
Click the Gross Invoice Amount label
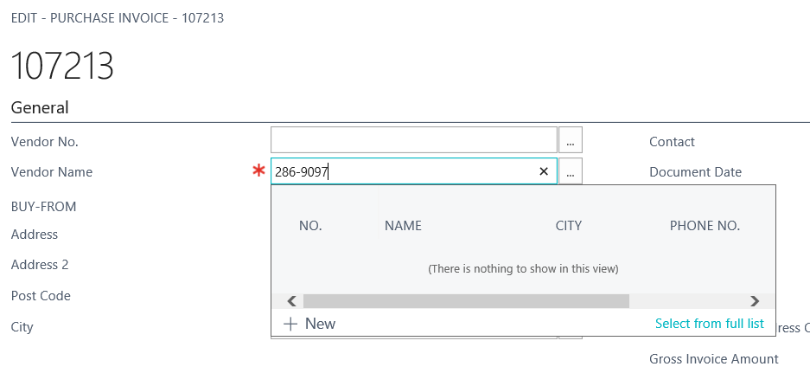tap(714, 358)
